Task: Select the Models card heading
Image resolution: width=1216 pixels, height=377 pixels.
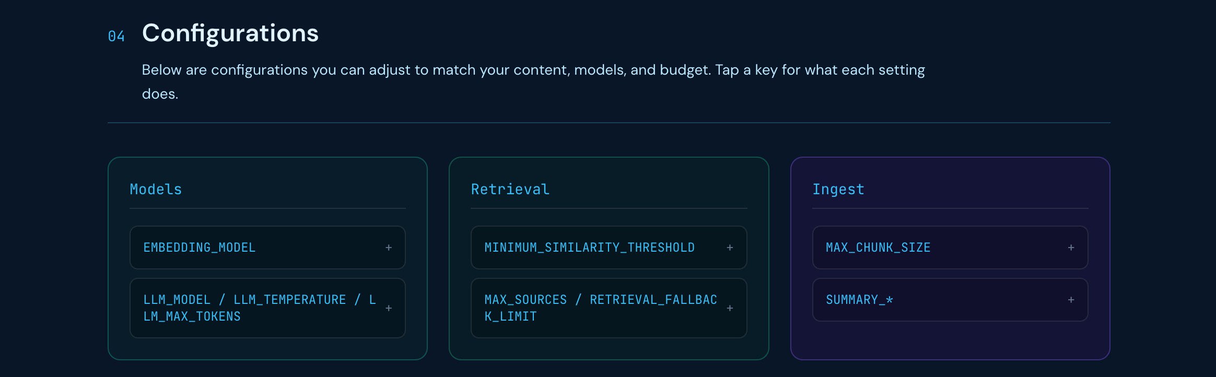Action: 156,189
